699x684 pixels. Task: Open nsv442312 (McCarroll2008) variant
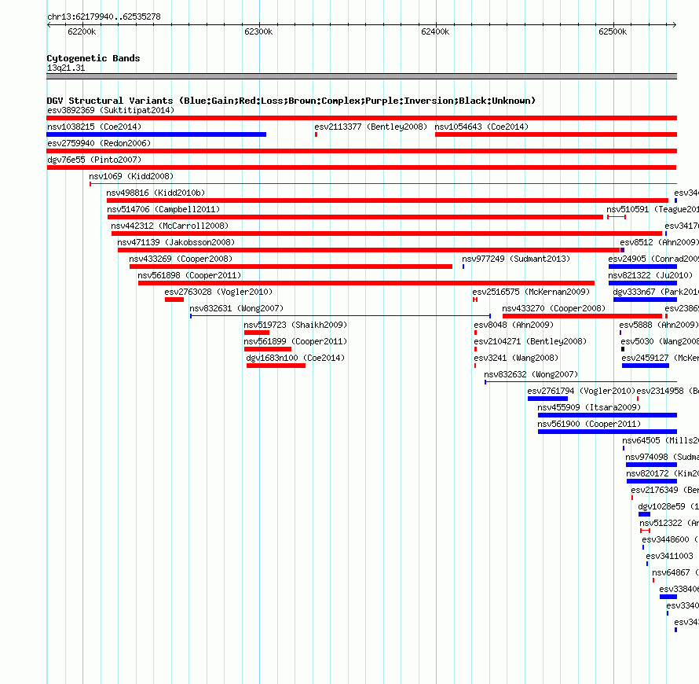(170, 226)
